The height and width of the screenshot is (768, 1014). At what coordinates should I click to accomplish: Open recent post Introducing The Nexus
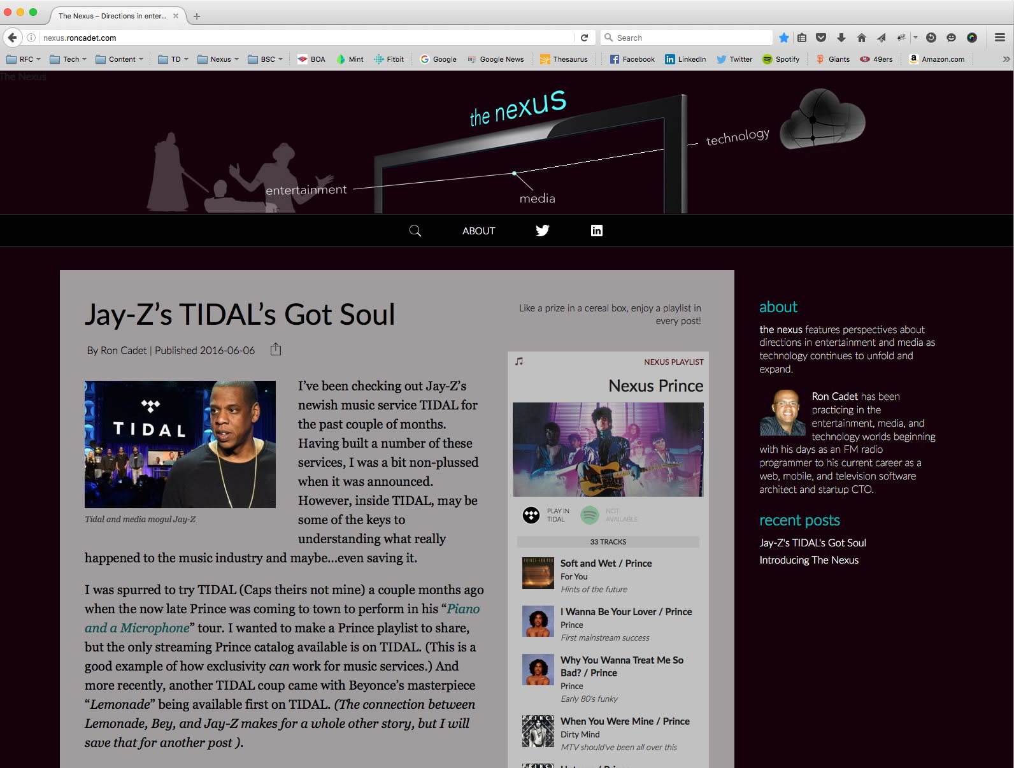point(809,560)
